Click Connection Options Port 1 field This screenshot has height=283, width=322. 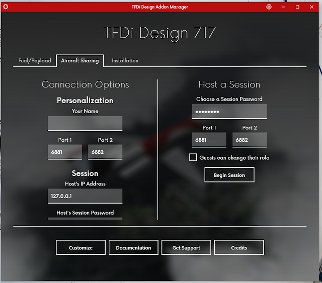point(65,152)
